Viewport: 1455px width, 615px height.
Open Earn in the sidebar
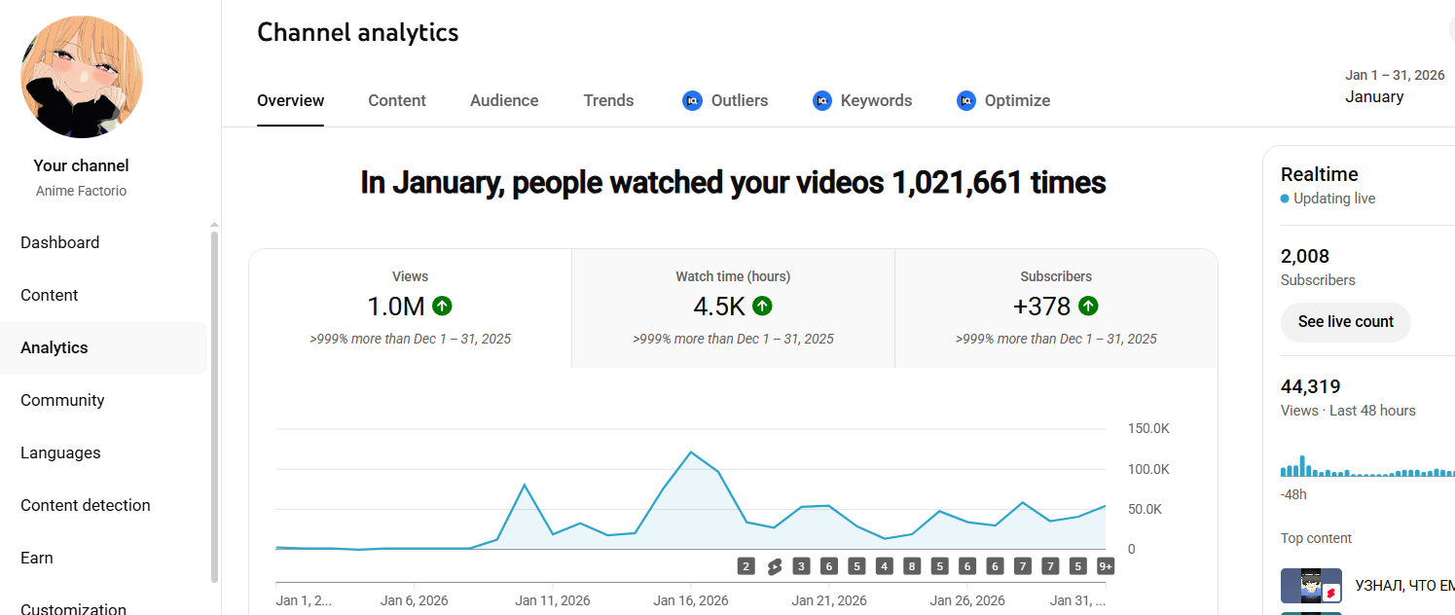point(103,558)
